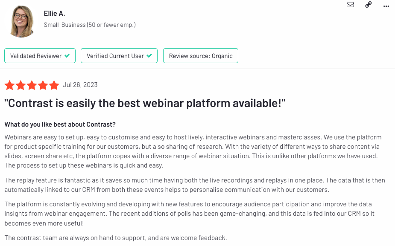Click the Verified Current User green checkmark
395x246 pixels.
[149, 55]
